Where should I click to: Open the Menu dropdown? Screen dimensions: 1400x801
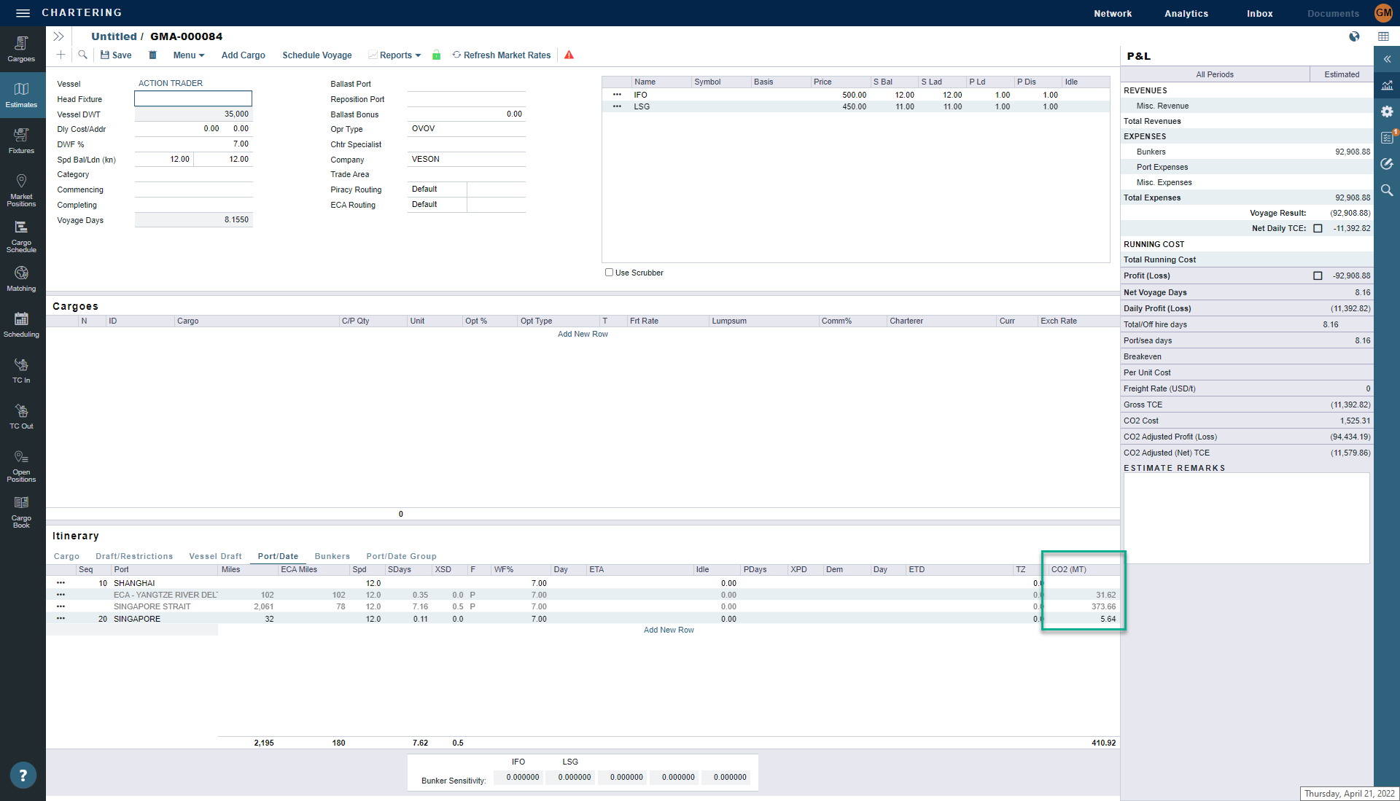click(x=188, y=55)
